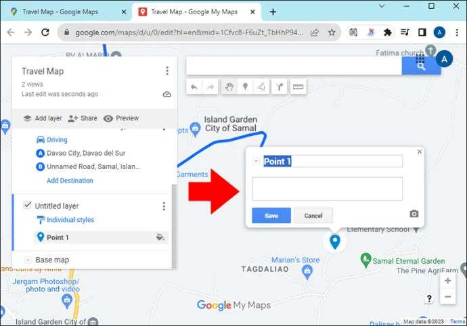This screenshot has height=326, width=467.
Task: Click the Driving mode link
Action: [x=57, y=139]
